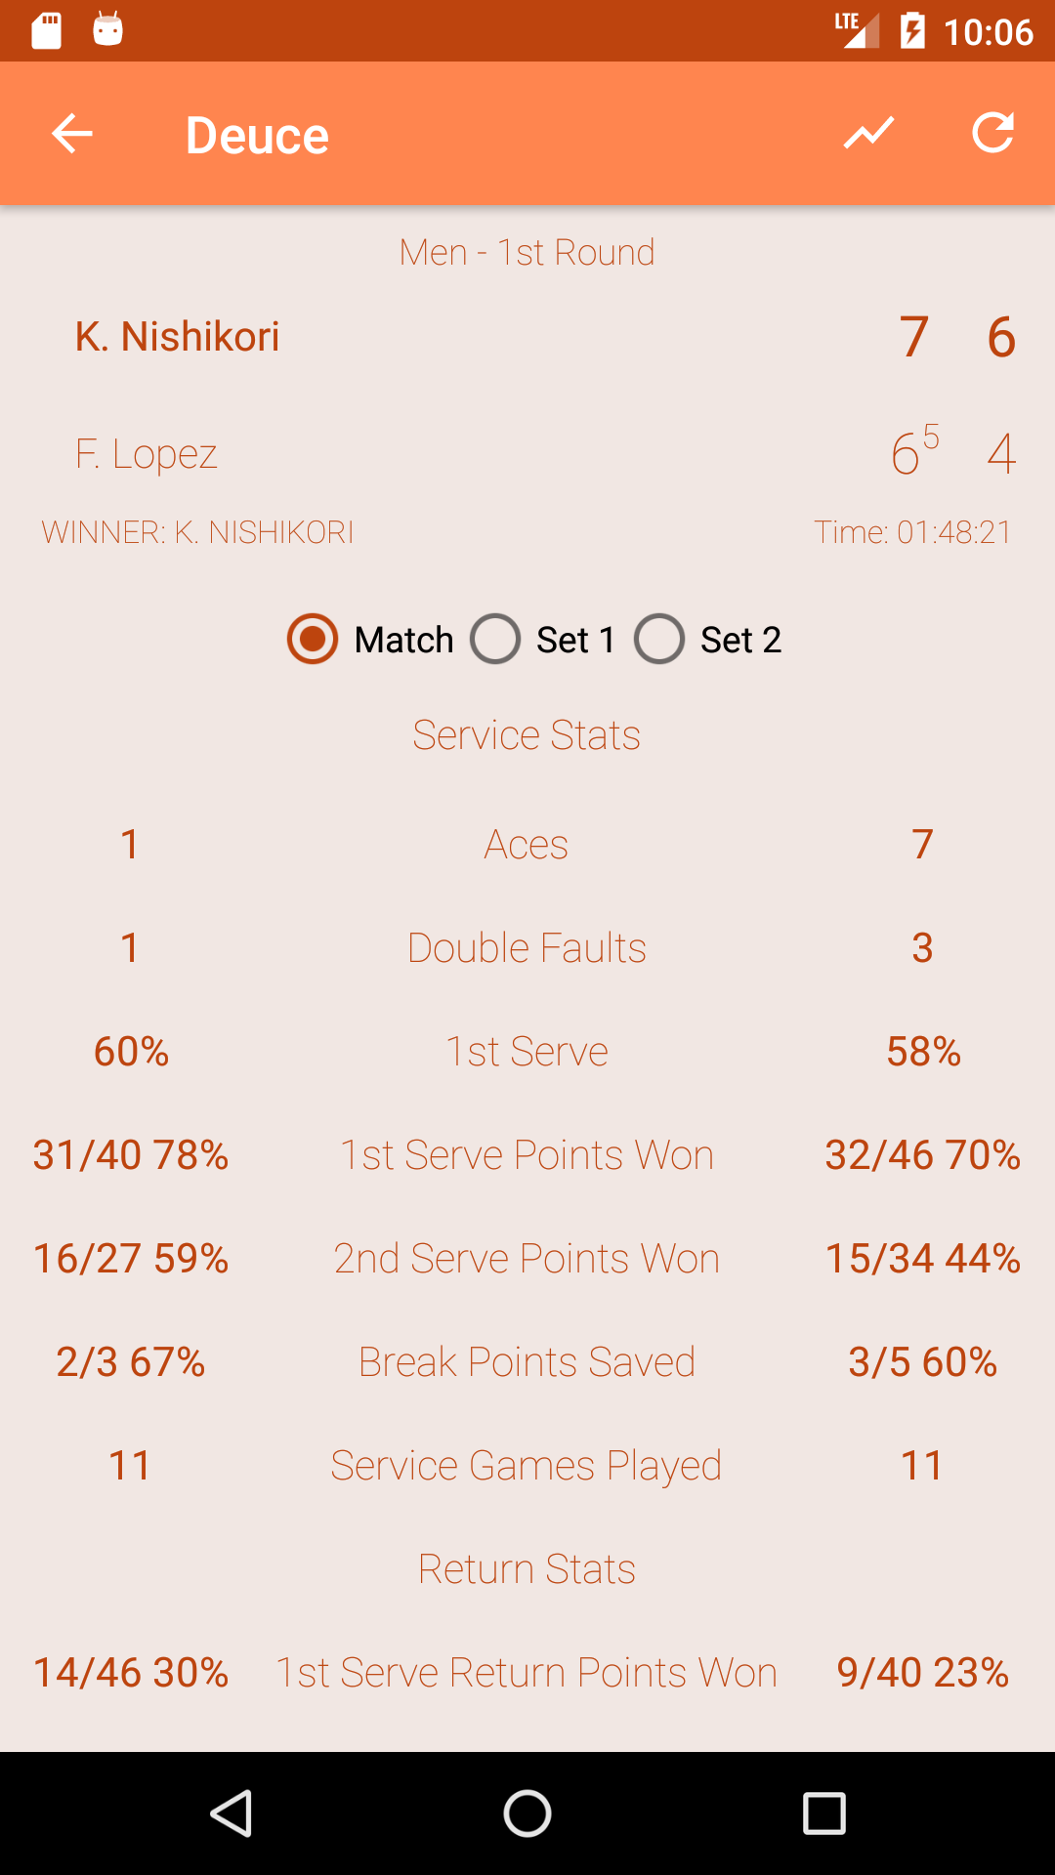Tap the Aces stat row label

527,845
